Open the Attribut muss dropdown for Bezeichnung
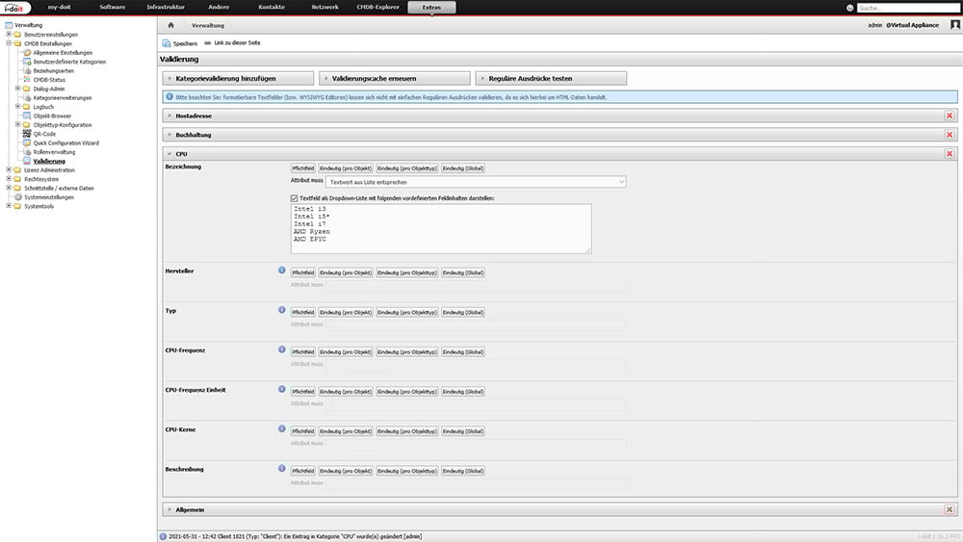Image resolution: width=963 pixels, height=542 pixels. click(x=476, y=181)
